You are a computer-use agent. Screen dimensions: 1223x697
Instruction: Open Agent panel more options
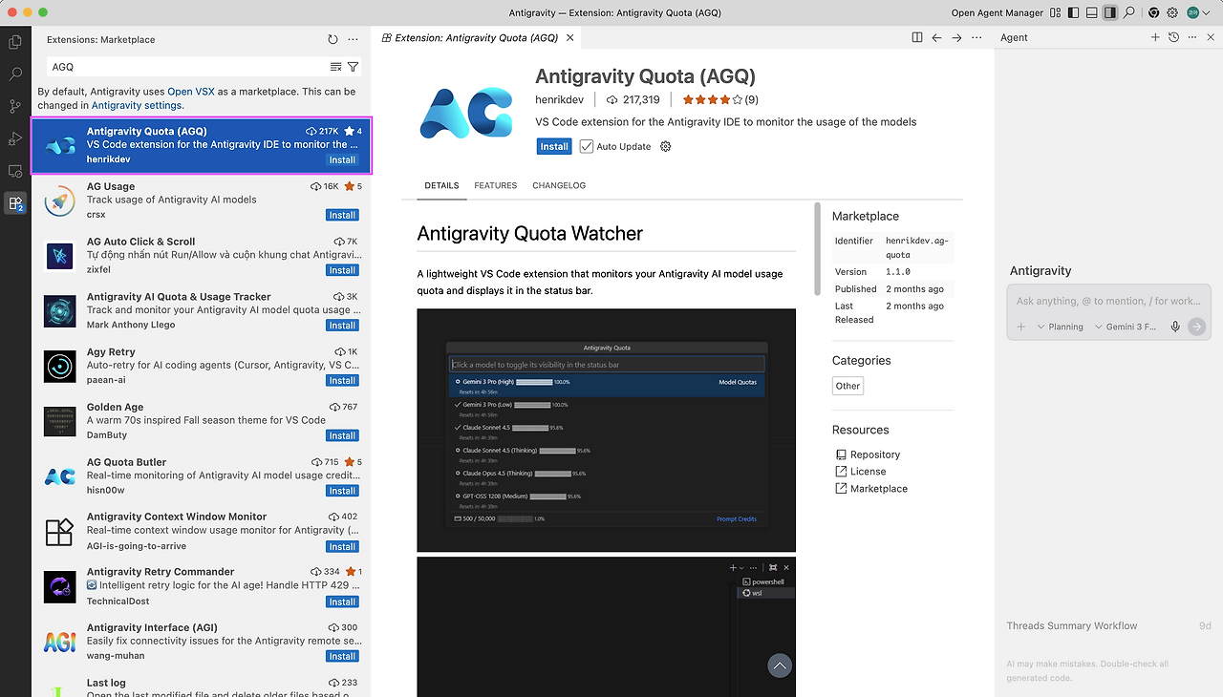click(1191, 37)
